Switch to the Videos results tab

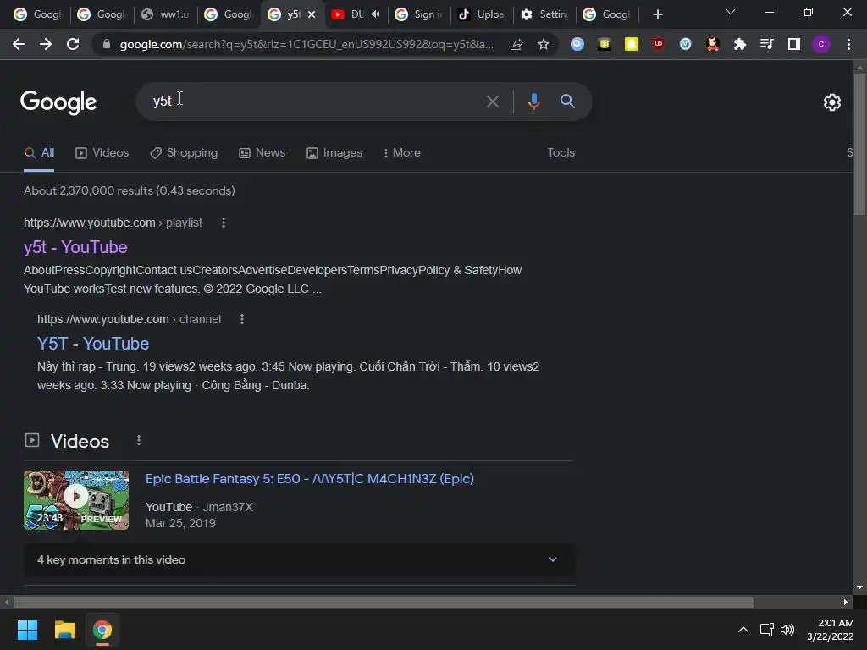click(102, 153)
